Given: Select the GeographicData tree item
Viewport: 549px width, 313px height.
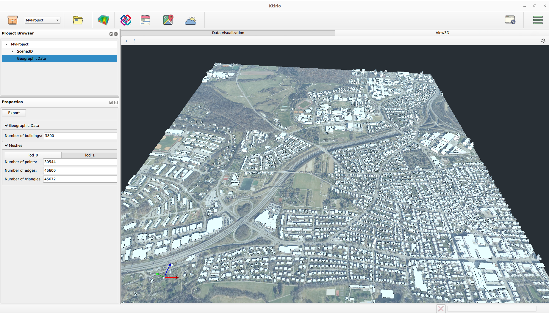Looking at the screenshot, I should pyautogui.click(x=59, y=59).
